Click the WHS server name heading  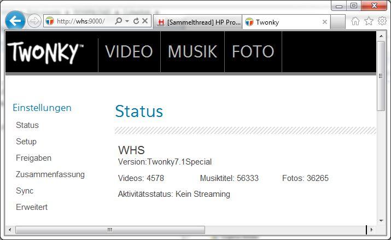(131, 150)
